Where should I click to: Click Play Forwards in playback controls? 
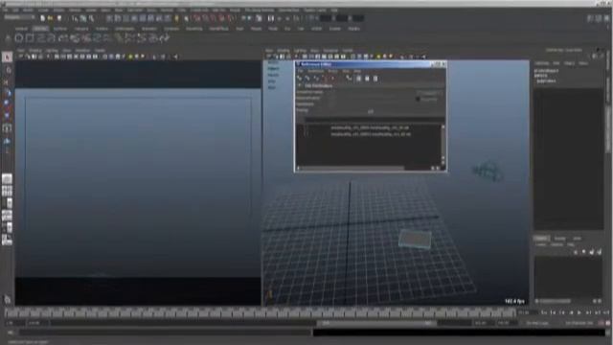click(x=579, y=313)
